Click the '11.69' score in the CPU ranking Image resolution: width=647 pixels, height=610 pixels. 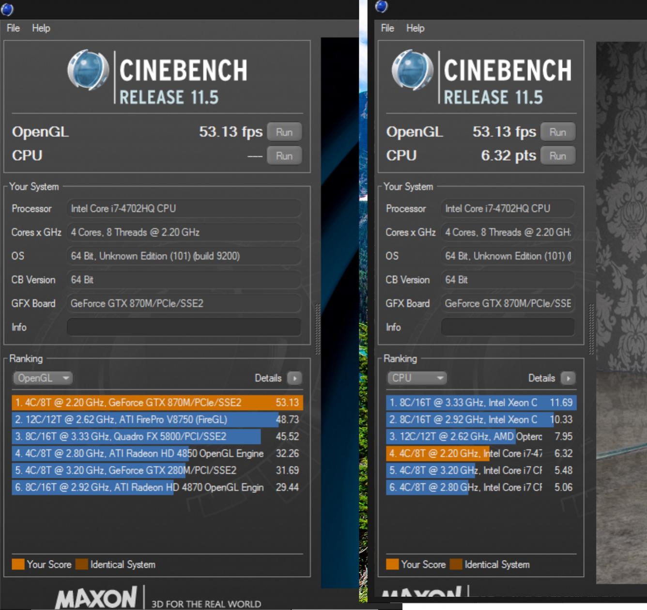tap(561, 403)
